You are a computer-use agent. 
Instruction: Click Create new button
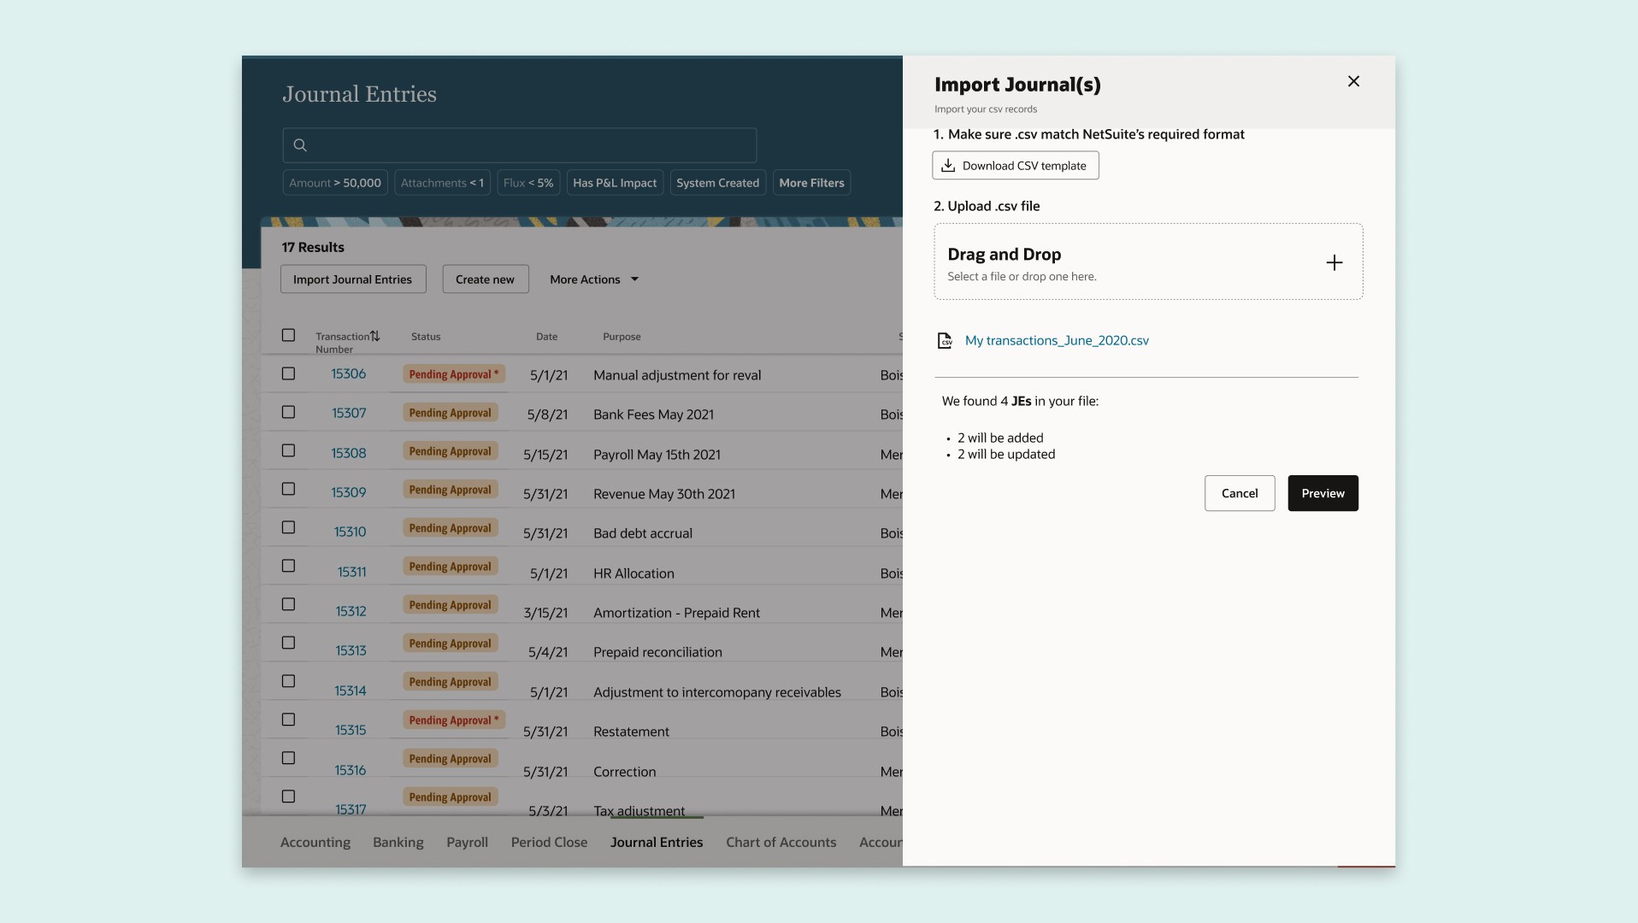485,279
